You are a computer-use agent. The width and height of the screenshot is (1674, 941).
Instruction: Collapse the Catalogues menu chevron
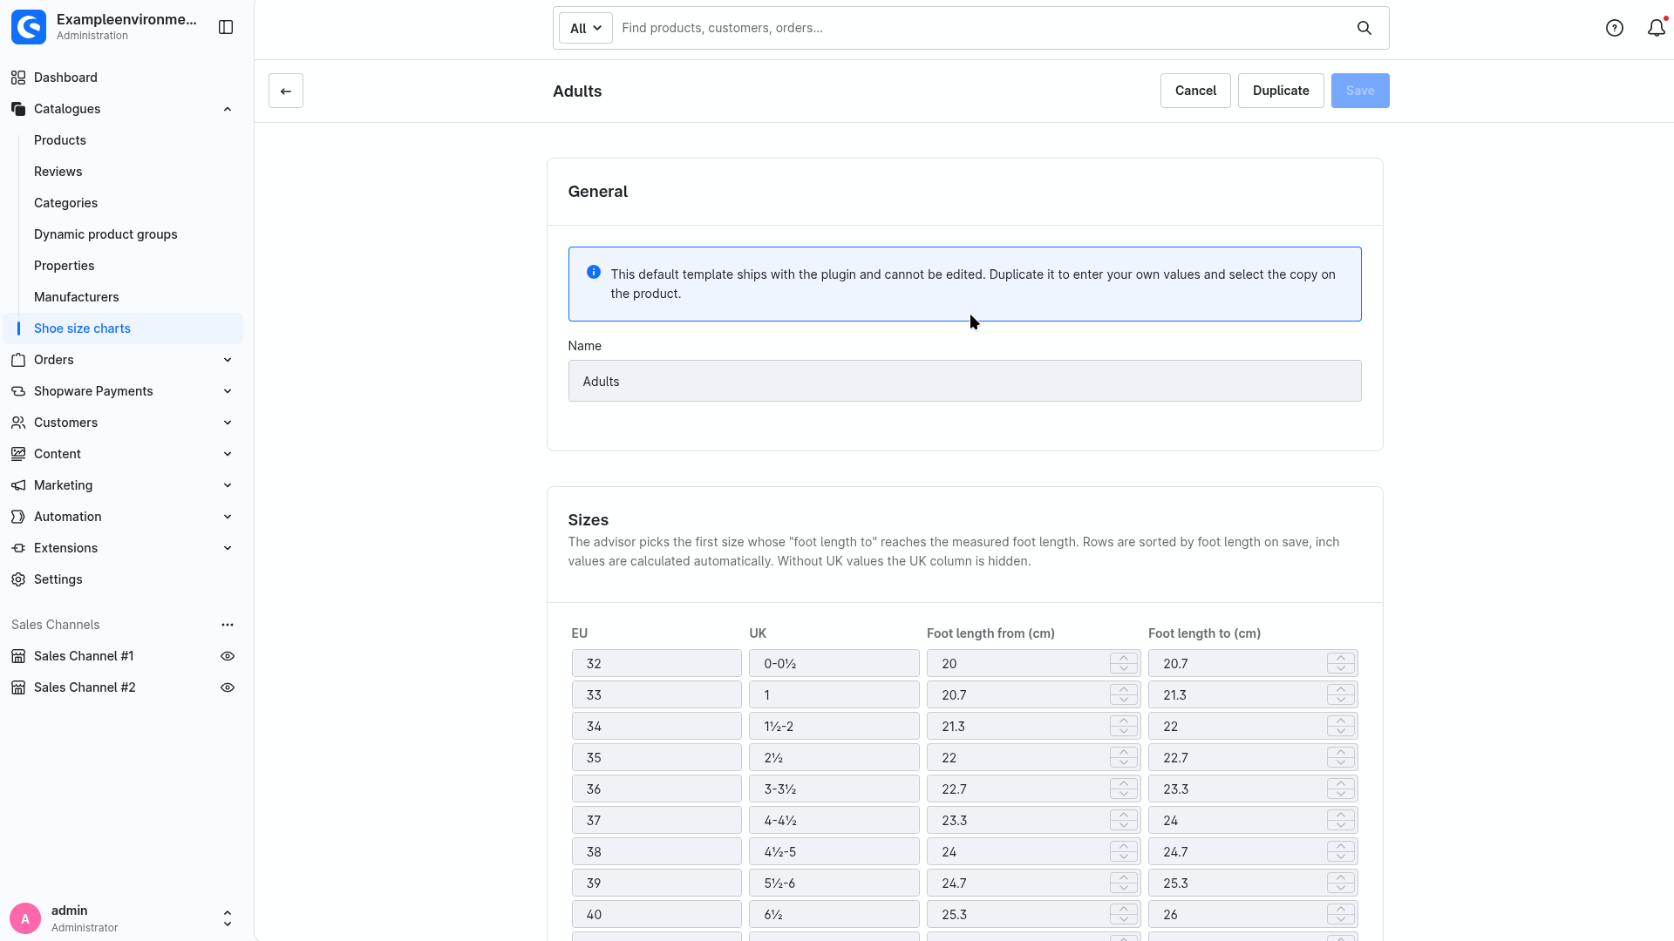[228, 109]
